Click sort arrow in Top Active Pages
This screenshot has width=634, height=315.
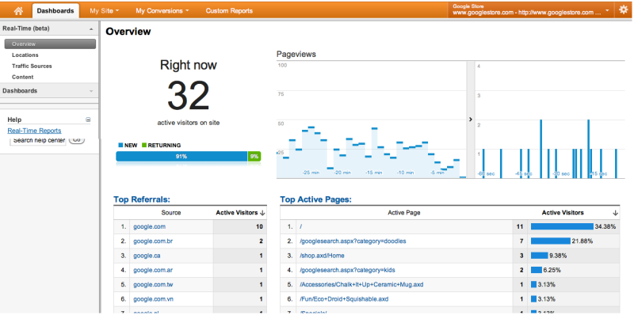(x=616, y=212)
